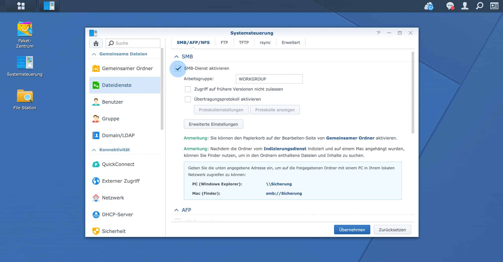Click the Arbeitsgruppe WORKGROUP field
503x262 pixels.
tap(269, 79)
